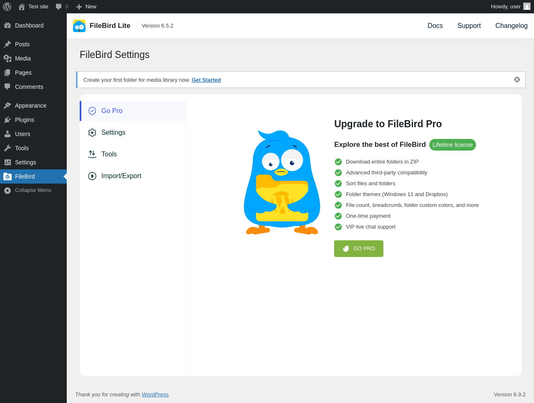Screen dimensions: 534x403
Task: Click the Tools wrench icon
Action: [x=8, y=148]
